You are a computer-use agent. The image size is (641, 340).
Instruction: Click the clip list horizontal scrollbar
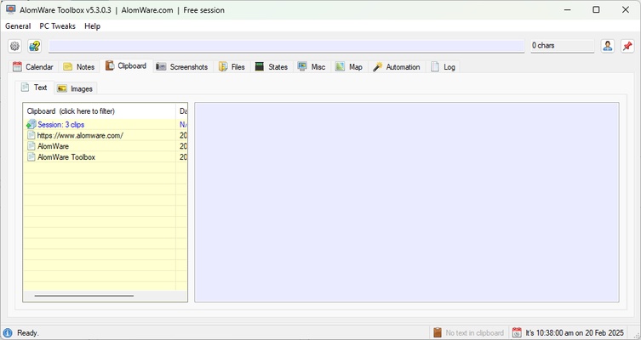coord(84,296)
